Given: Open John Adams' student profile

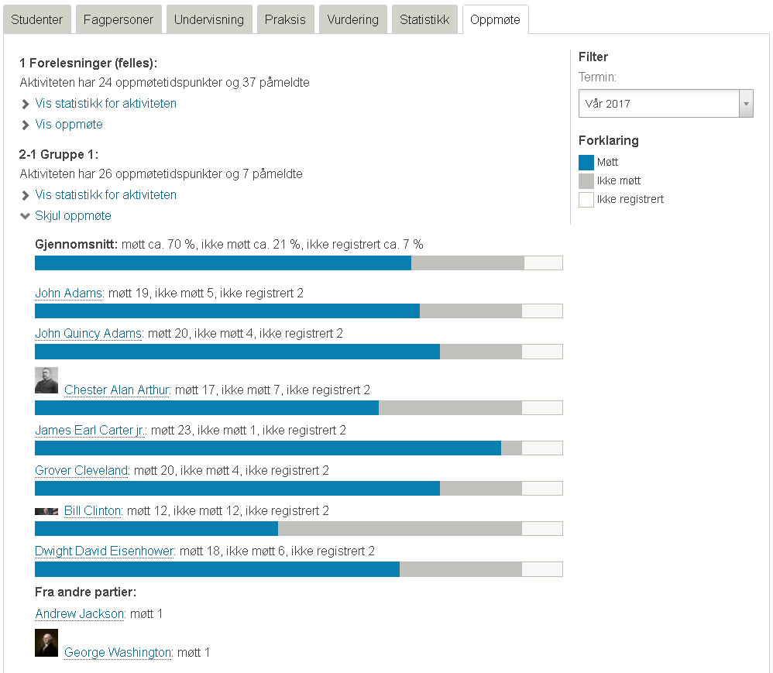Looking at the screenshot, I should [69, 294].
